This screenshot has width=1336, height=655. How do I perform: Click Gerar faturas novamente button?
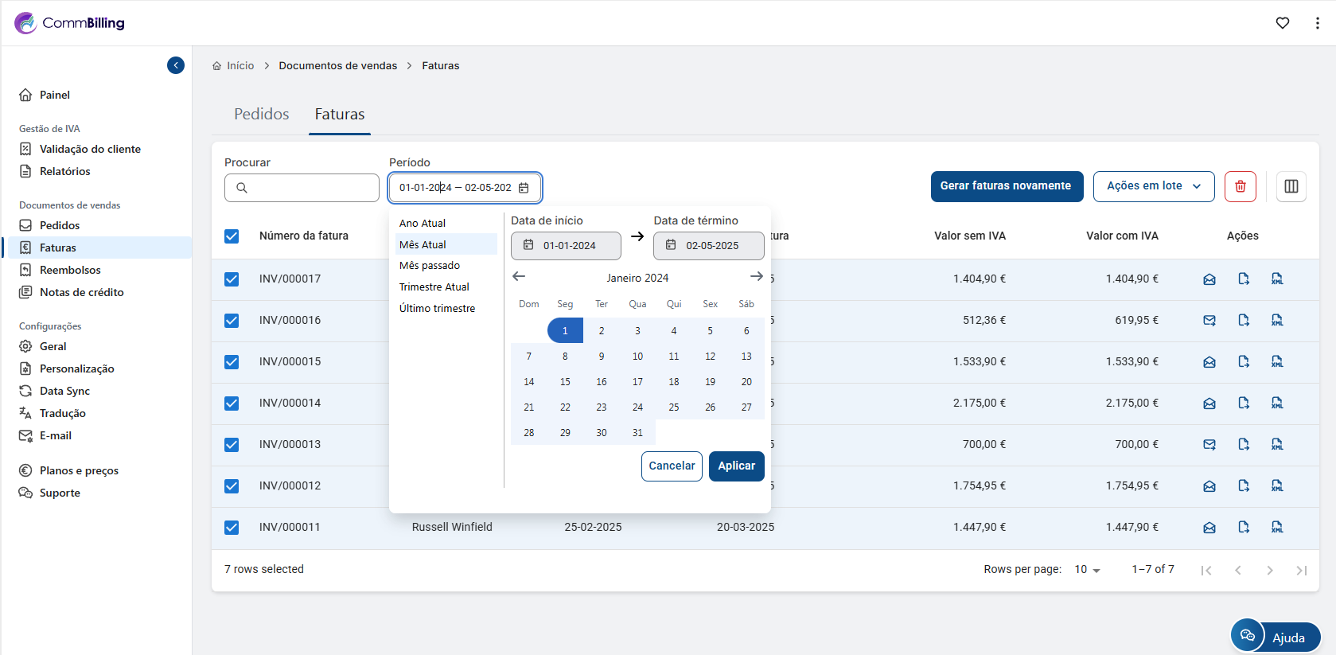tap(1006, 186)
